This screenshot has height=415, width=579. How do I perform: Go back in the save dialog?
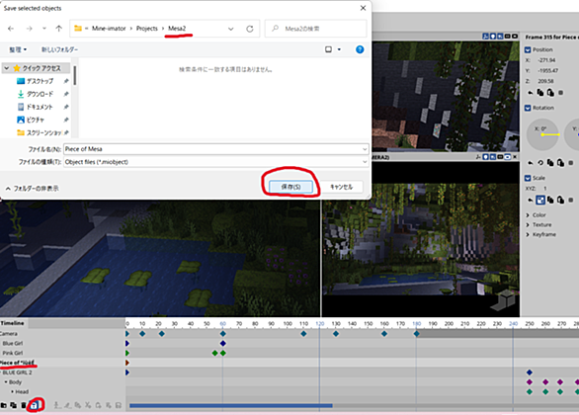11,29
